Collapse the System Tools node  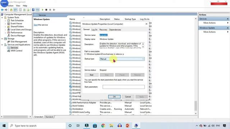(2, 18)
